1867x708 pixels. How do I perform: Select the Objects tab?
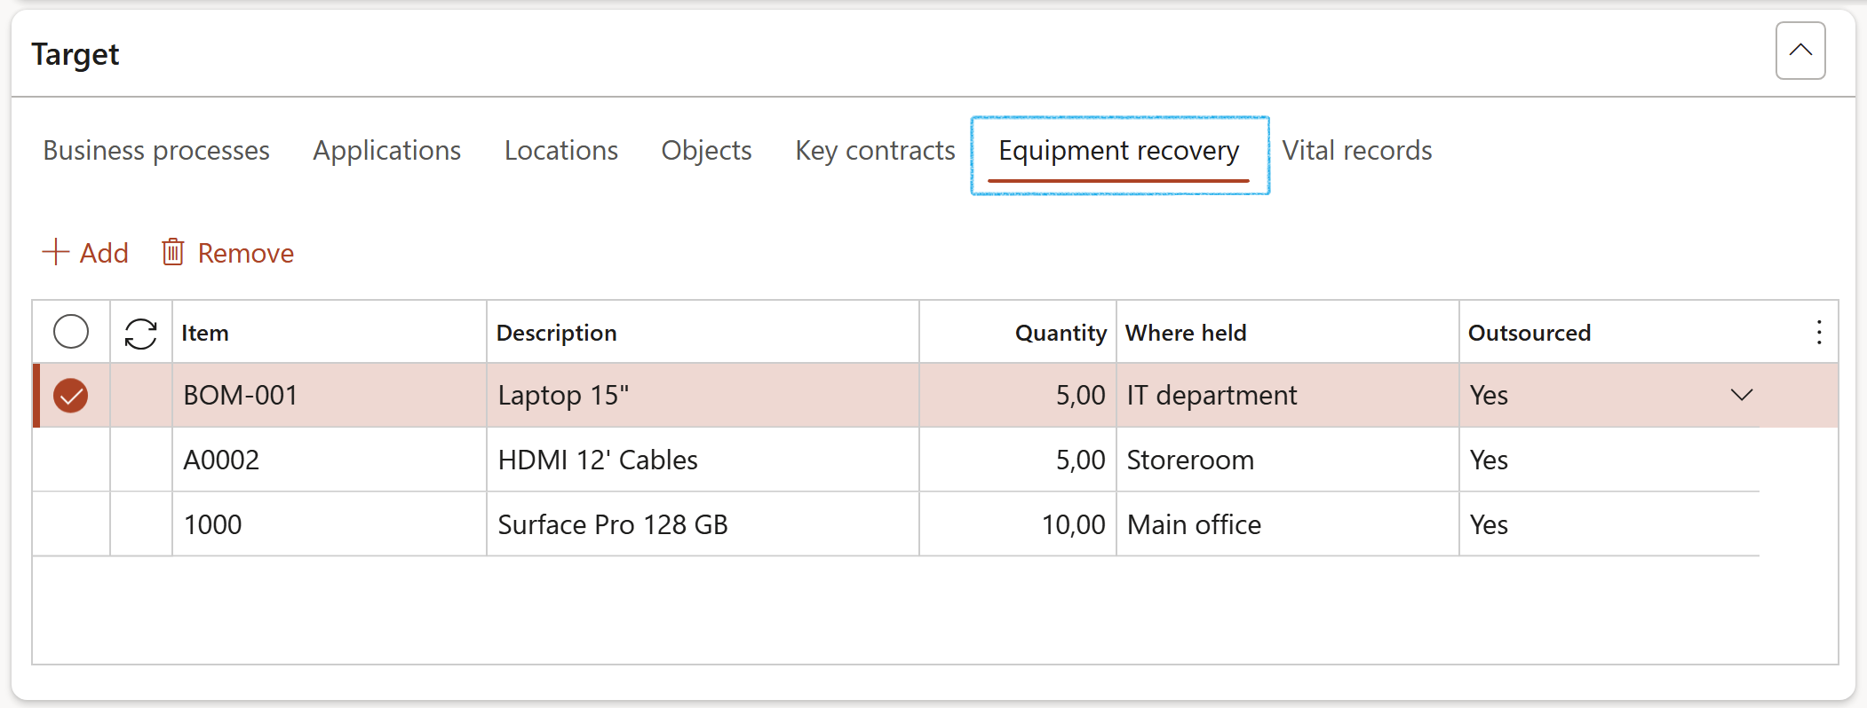[x=706, y=151]
